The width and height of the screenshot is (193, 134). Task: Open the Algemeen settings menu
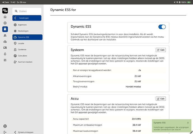point(27,25)
